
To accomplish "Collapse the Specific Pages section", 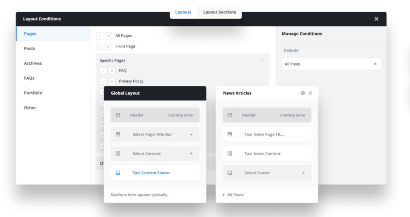I will click(x=263, y=60).
